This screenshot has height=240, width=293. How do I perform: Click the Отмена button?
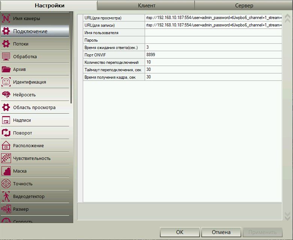221,232
